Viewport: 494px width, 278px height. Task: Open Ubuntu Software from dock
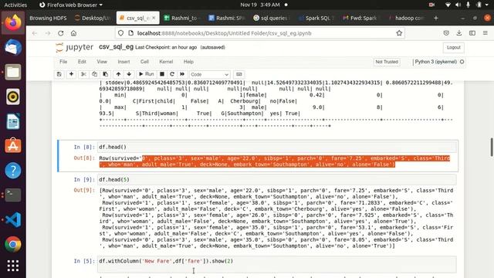pyautogui.click(x=13, y=146)
